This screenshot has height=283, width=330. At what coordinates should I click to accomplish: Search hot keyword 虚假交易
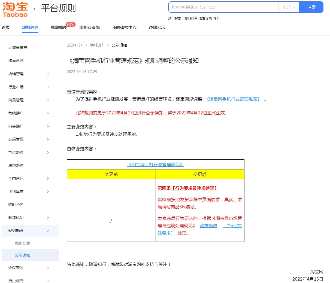tap(191, 18)
